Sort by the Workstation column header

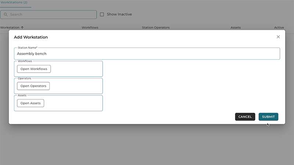(9, 27)
